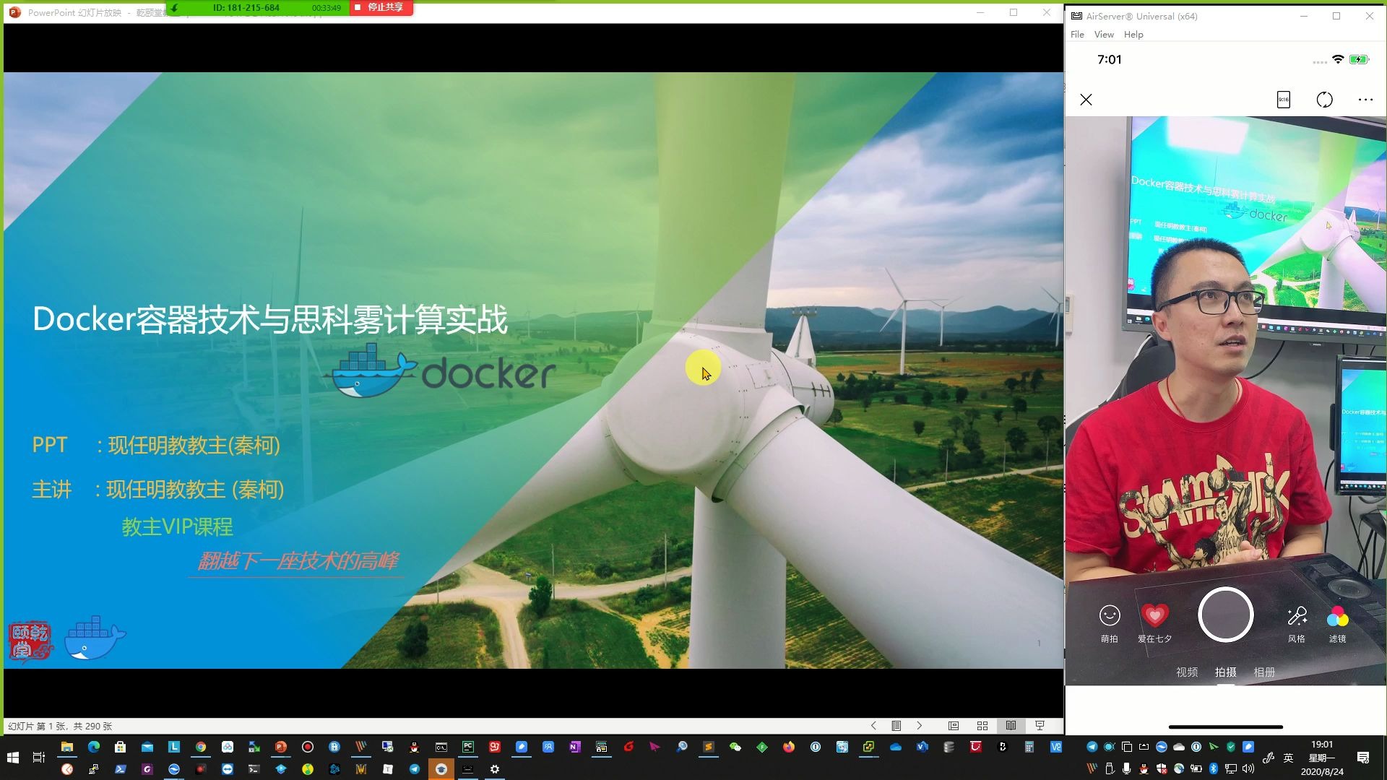Open the QQ penguin taskbar icon
The width and height of the screenshot is (1387, 780).
[414, 747]
